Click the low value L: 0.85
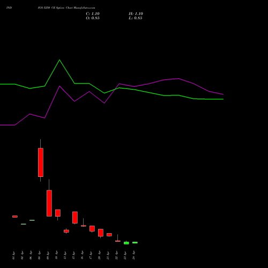This screenshot has height=268, width=268. pyautogui.click(x=136, y=18)
